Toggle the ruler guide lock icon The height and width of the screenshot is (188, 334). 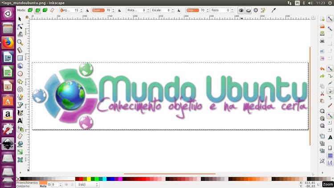coord(27,17)
